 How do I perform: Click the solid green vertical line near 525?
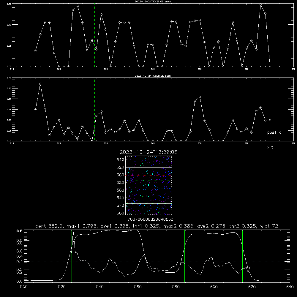pyautogui.click(x=72, y=256)
